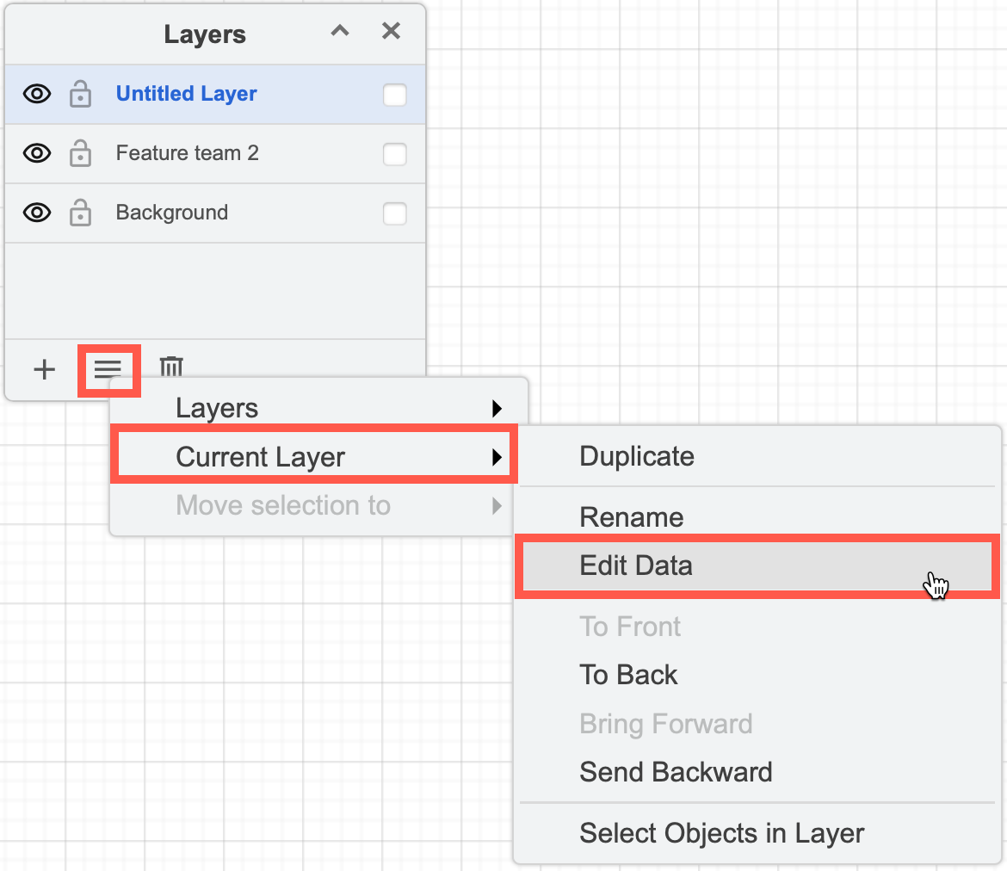Hide the Untitled Layer with the eye icon
Image resolution: width=1007 pixels, height=871 pixels.
tap(36, 94)
